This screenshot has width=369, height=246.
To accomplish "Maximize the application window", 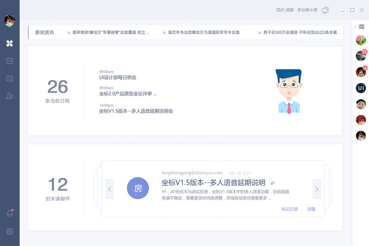I will (x=352, y=10).
